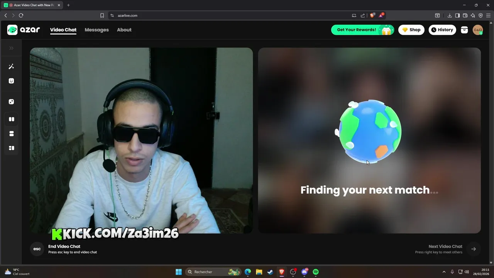Click the sidebar icon above layout options

11,102
